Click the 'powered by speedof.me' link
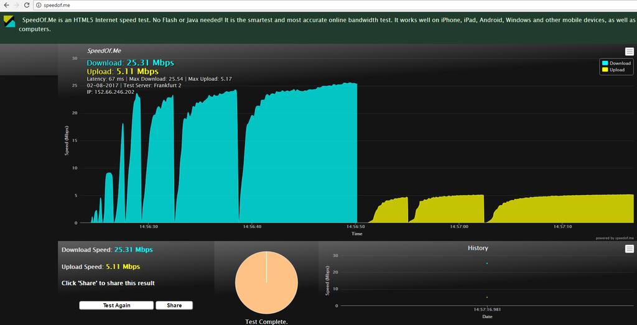This screenshot has height=325, width=637. coord(615,238)
